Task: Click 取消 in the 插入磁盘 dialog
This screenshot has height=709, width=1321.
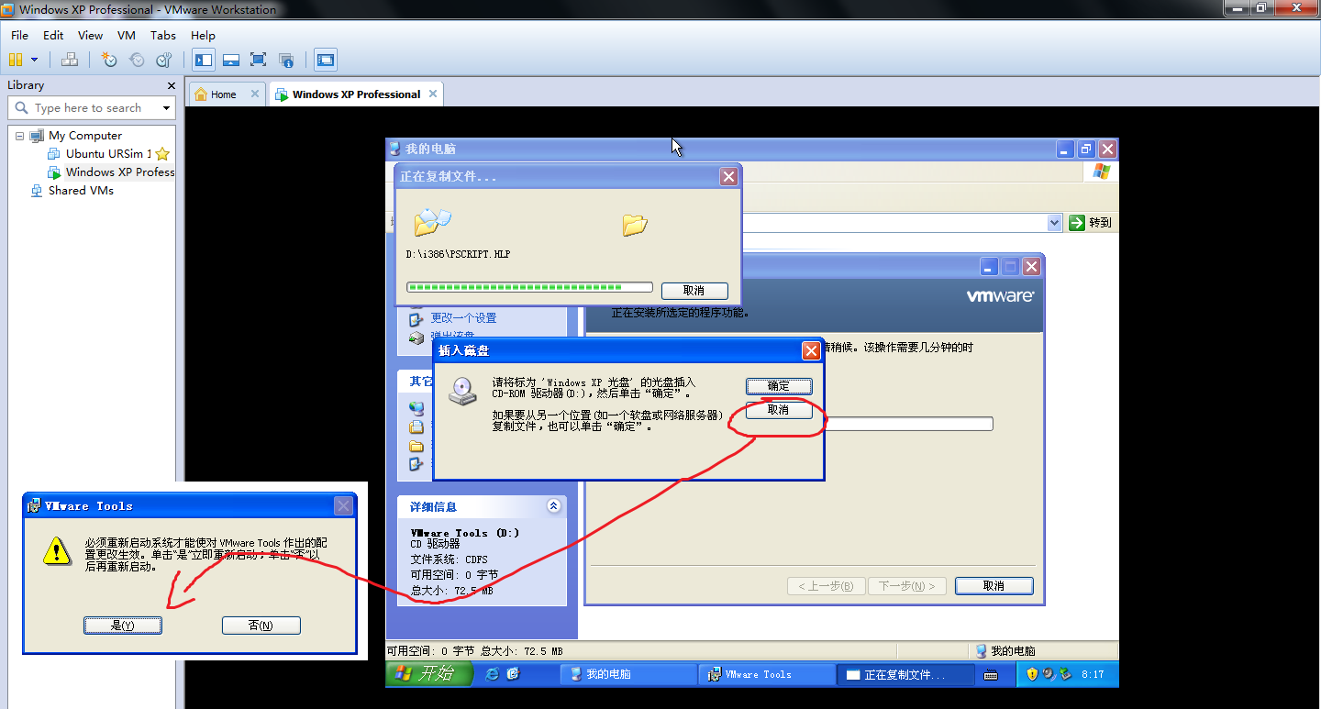Action: point(779,410)
